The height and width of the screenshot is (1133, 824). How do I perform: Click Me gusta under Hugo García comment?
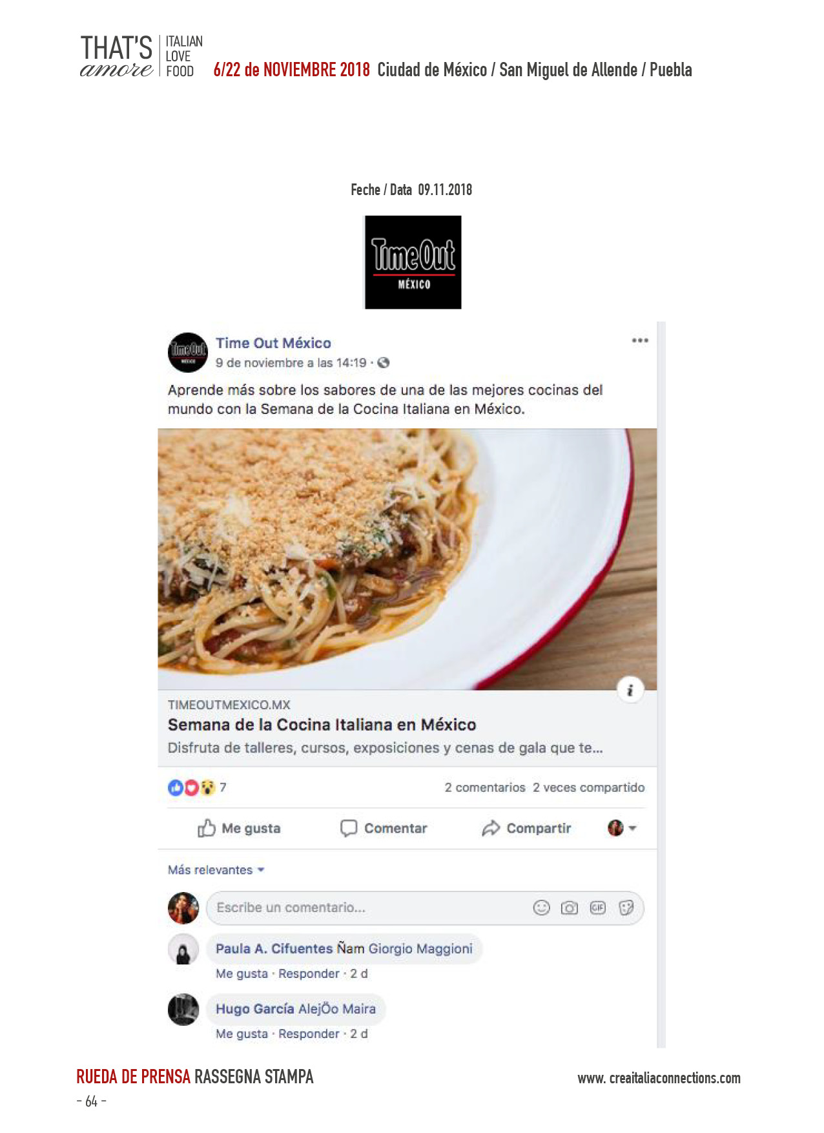tap(242, 1034)
